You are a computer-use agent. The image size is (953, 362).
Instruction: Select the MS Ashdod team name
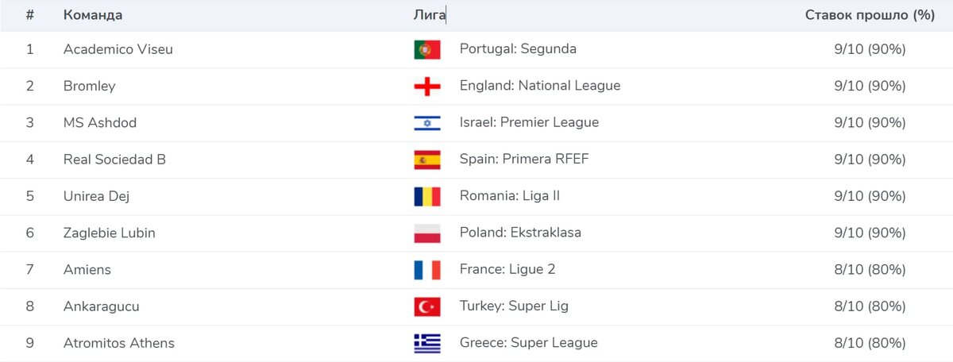(100, 123)
